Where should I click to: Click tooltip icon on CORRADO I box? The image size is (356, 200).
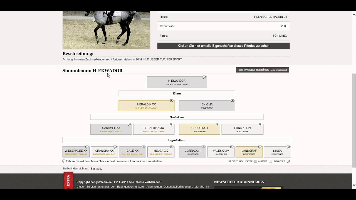[203, 147]
